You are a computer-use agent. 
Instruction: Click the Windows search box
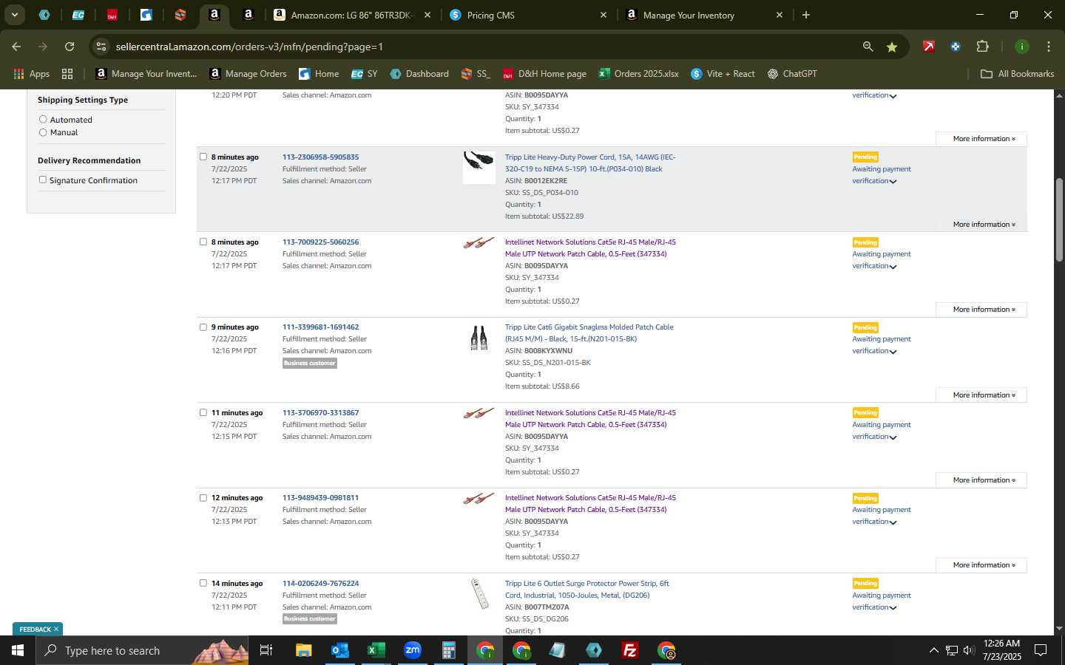[x=142, y=650]
